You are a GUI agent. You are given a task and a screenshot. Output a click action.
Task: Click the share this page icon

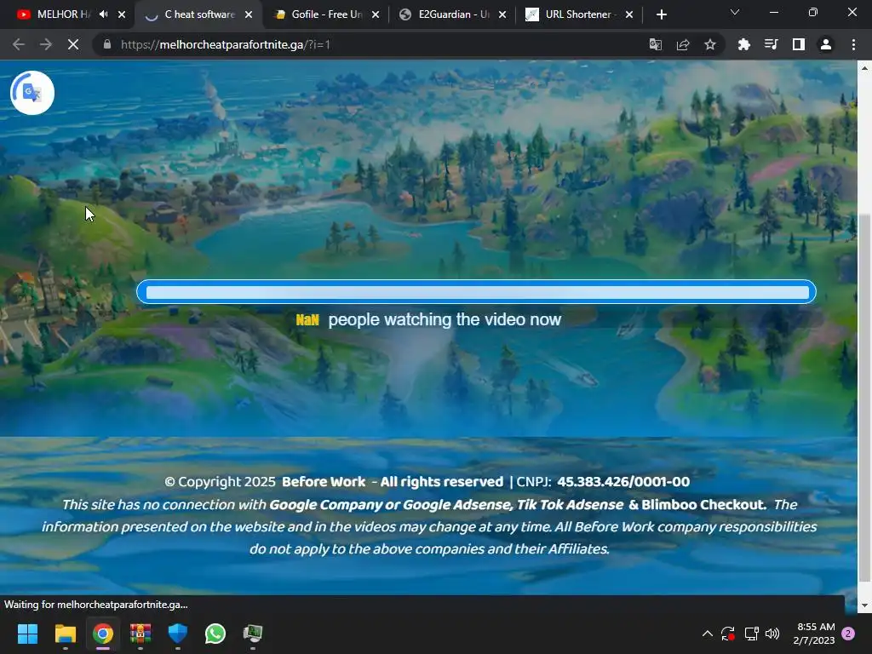[683, 44]
